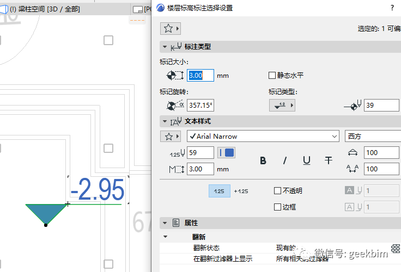Check the 不透明 checkbox
This screenshot has width=401, height=272.
277,191
